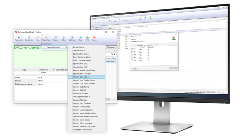Click the filter funnel icon below Messages
The image size is (244, 137).
coord(112,54)
